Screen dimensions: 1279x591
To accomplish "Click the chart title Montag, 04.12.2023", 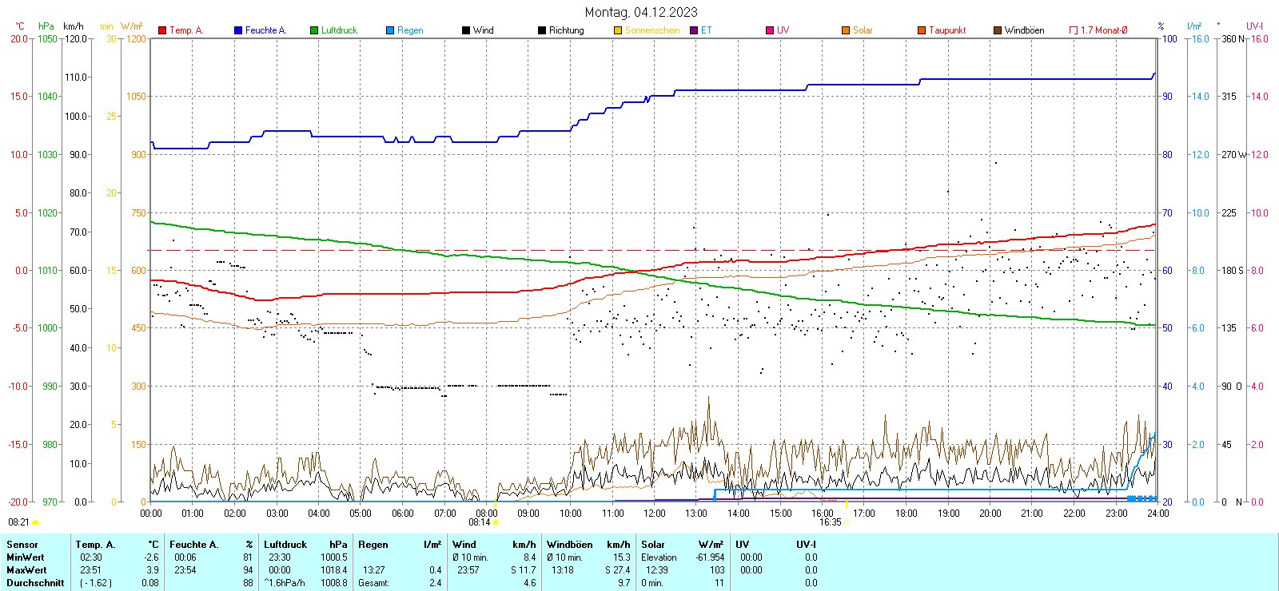I will (640, 12).
